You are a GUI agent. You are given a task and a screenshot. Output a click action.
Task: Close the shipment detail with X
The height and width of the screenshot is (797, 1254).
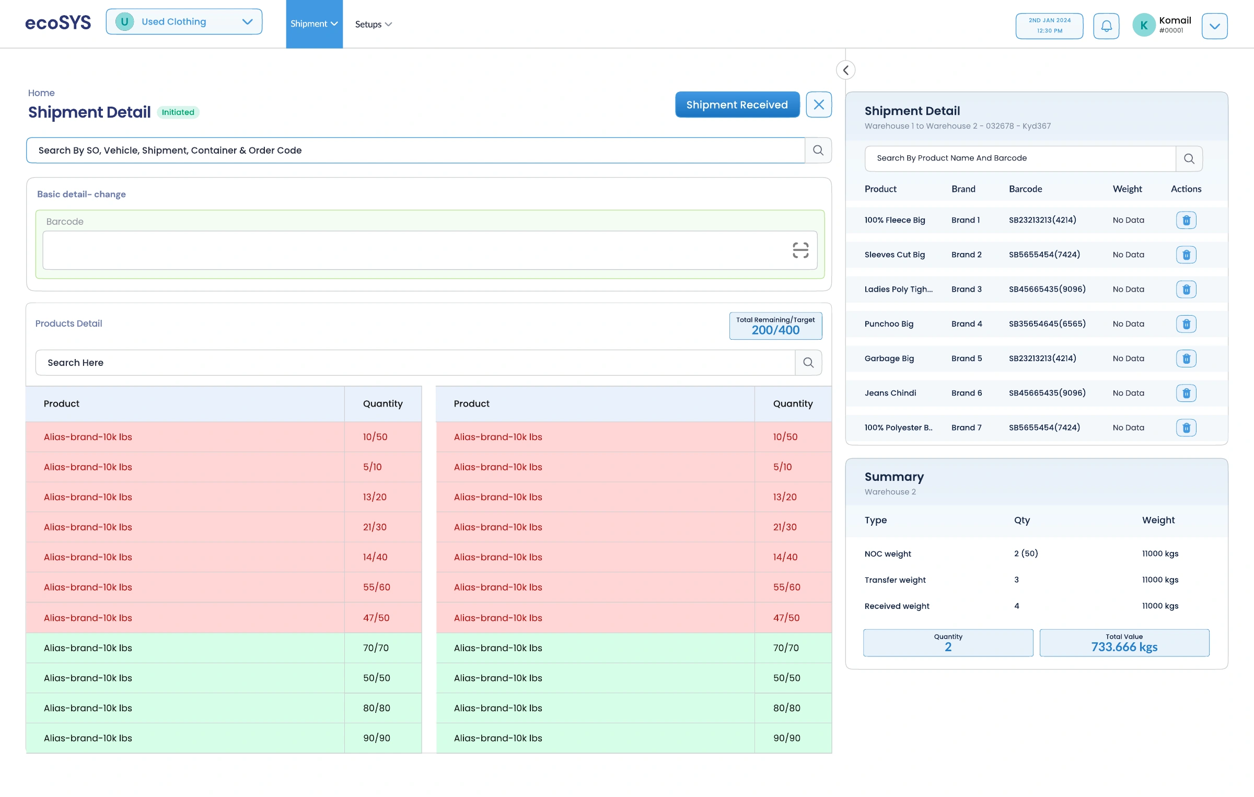pyautogui.click(x=819, y=105)
